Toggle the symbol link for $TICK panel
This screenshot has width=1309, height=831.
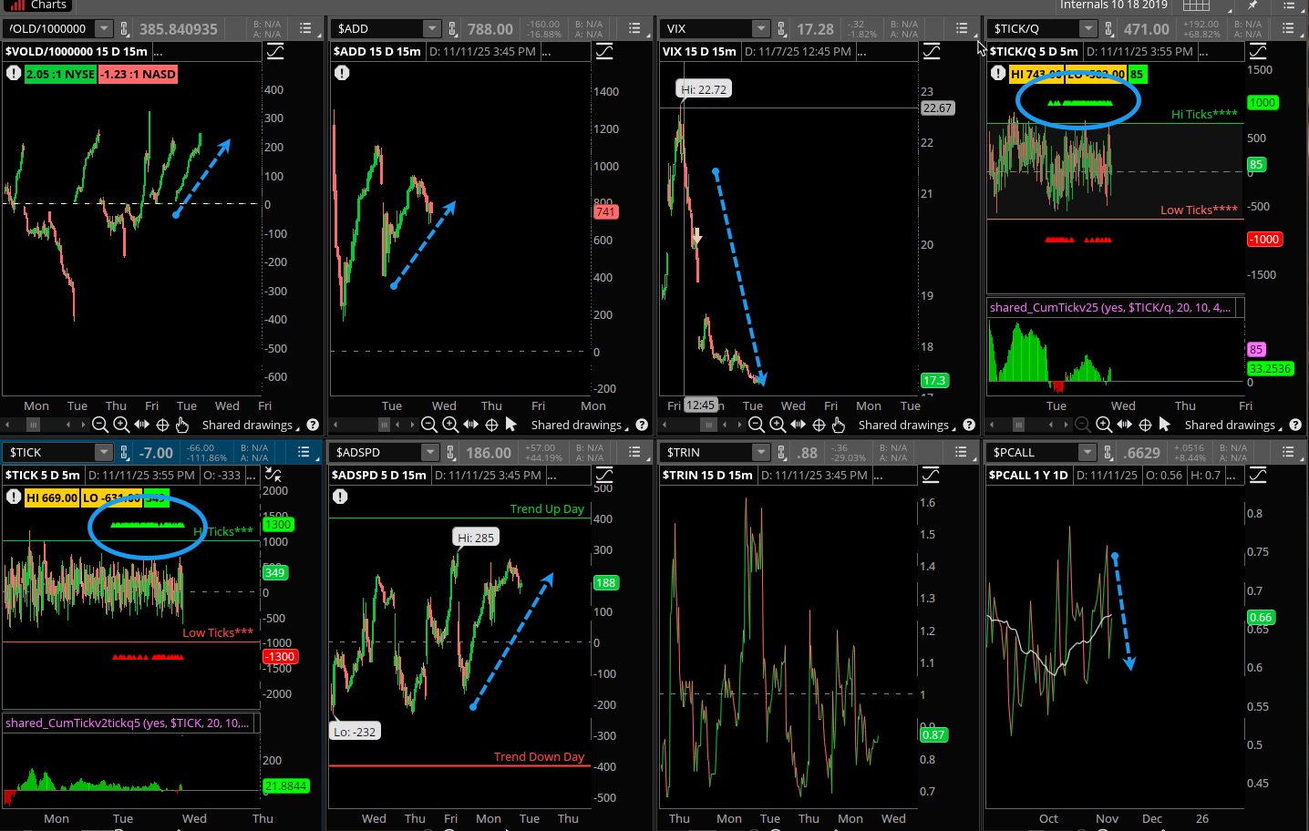[124, 453]
